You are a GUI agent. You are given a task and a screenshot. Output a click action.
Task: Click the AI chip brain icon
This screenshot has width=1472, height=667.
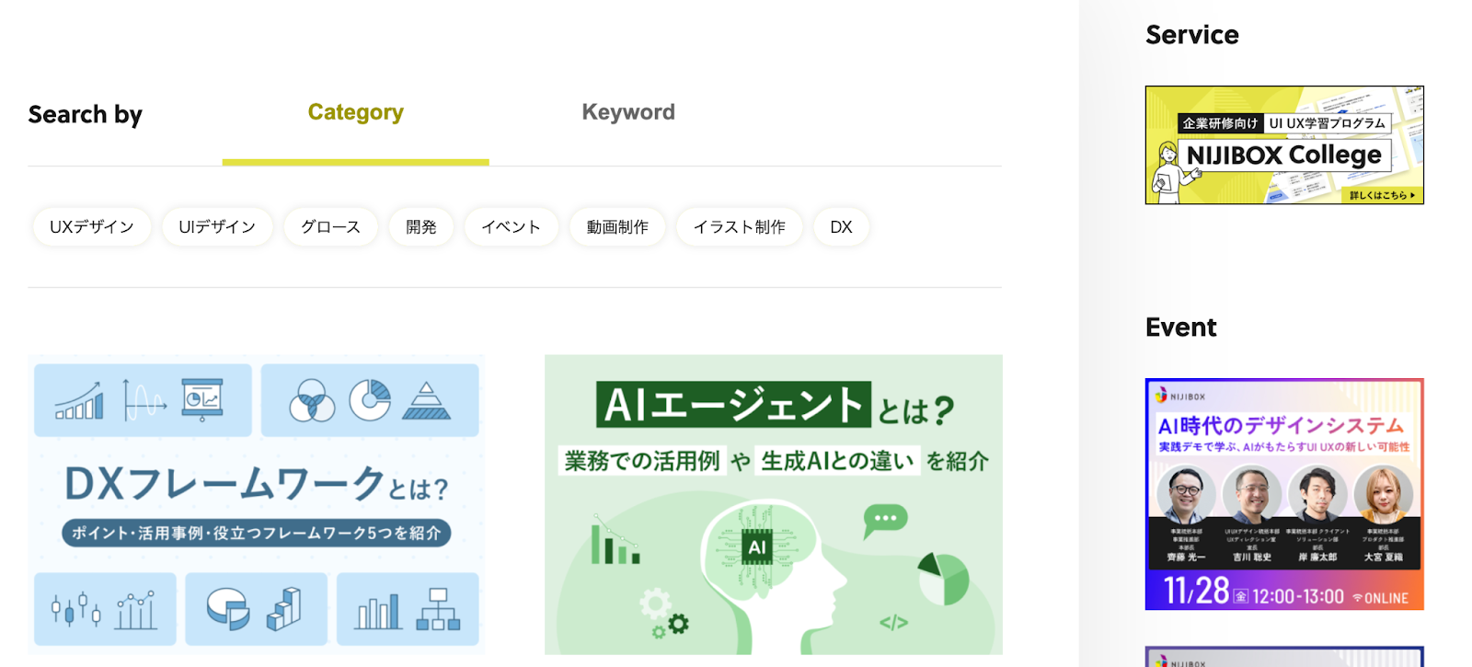pyautogui.click(x=756, y=547)
